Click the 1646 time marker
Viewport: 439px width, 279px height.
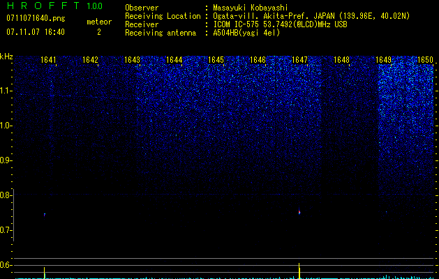tap(258, 60)
